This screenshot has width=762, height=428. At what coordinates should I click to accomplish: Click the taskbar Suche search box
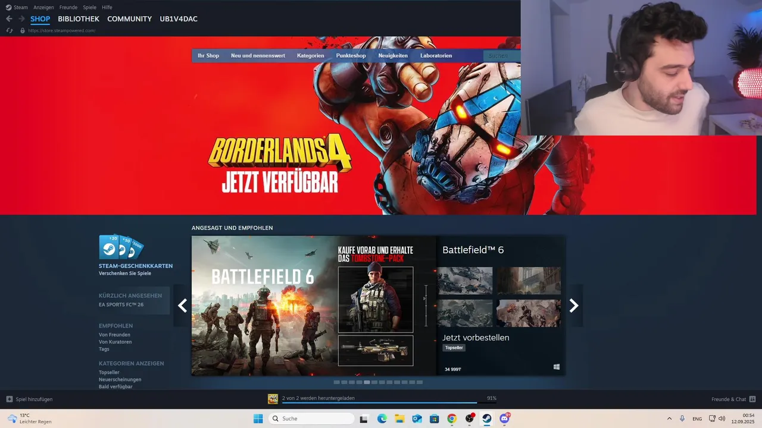[311, 418]
